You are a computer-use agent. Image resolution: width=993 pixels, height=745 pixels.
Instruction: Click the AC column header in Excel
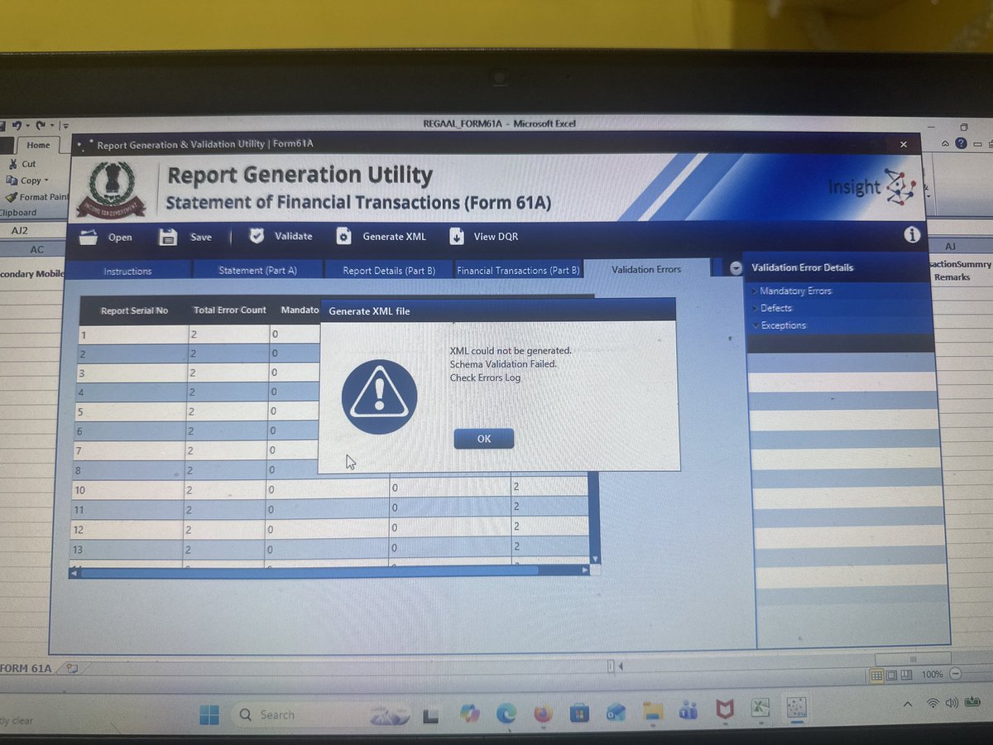click(x=36, y=249)
